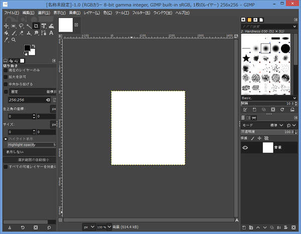Select the Crop tool in toolbox
Screen dimensions: 301x234
click(36, 26)
